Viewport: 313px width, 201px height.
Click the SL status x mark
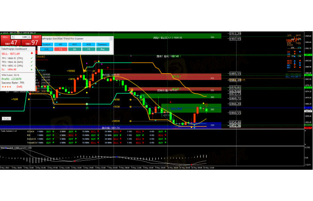[32, 69]
